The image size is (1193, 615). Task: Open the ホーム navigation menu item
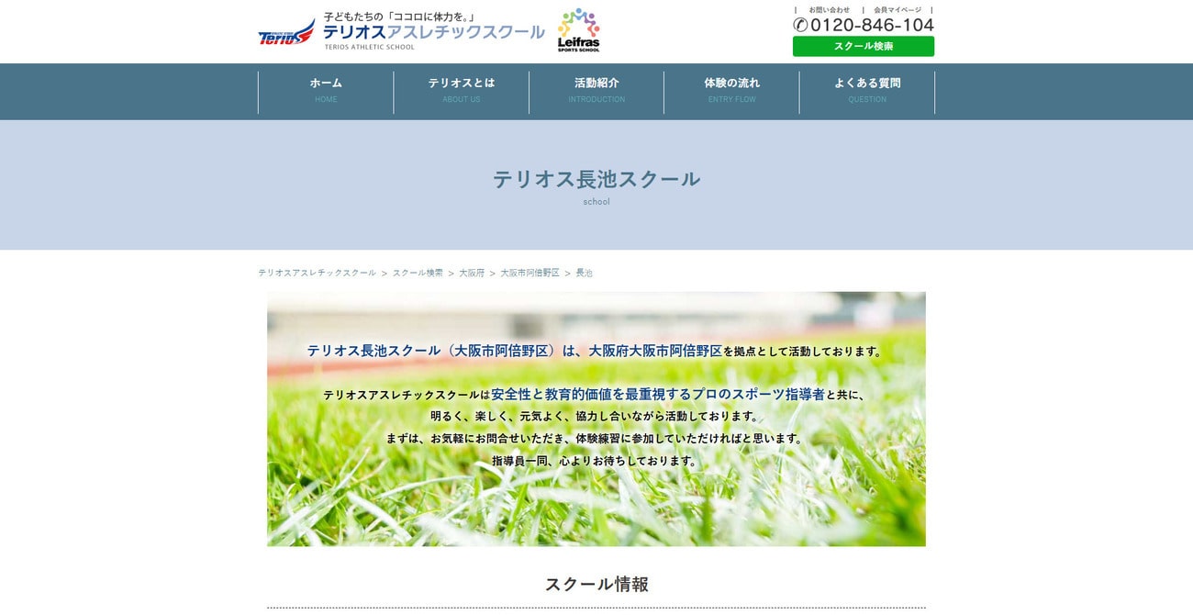325,89
